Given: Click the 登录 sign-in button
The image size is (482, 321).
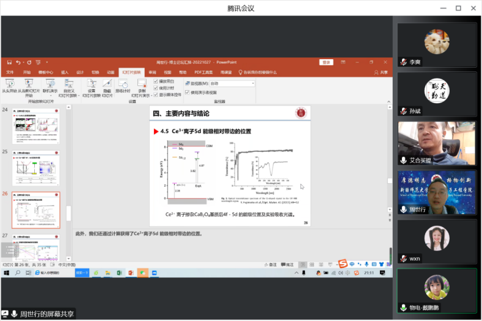Looking at the screenshot, I should click(x=326, y=62).
